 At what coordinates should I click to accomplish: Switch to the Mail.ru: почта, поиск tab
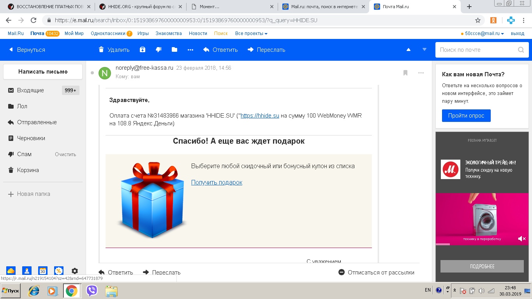pos(324,7)
